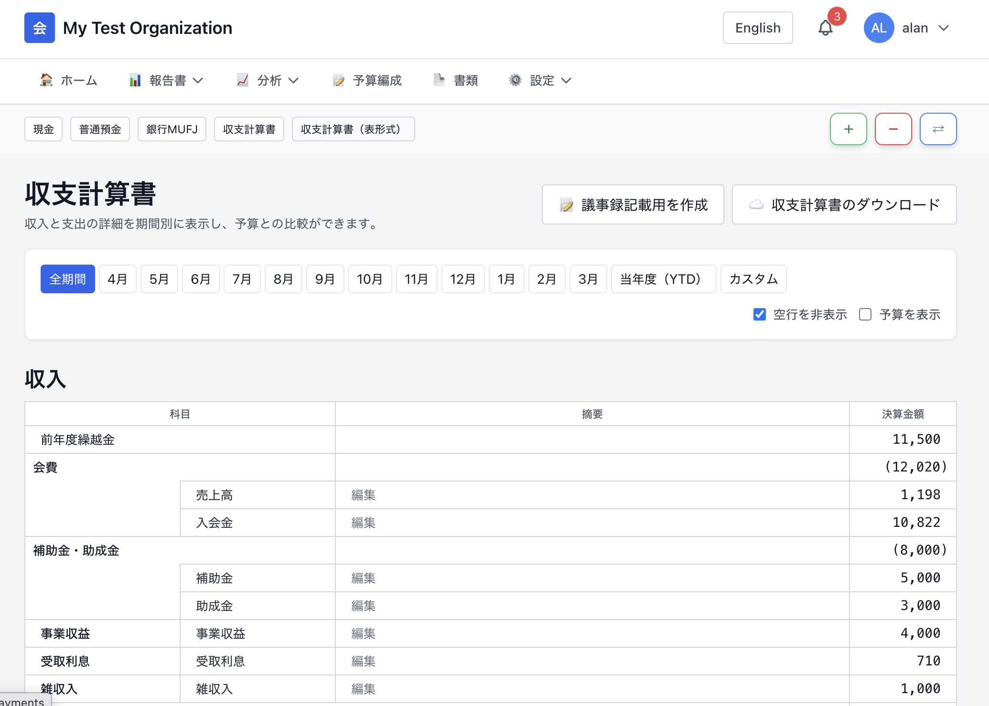Screen dimensions: 989x706
Task: Click the blue transfer arrows button
Action: click(x=938, y=129)
